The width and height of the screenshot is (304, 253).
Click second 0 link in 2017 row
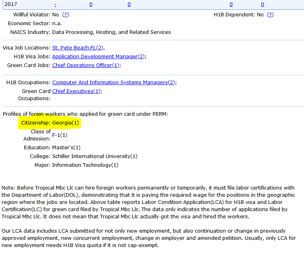(129, 4)
